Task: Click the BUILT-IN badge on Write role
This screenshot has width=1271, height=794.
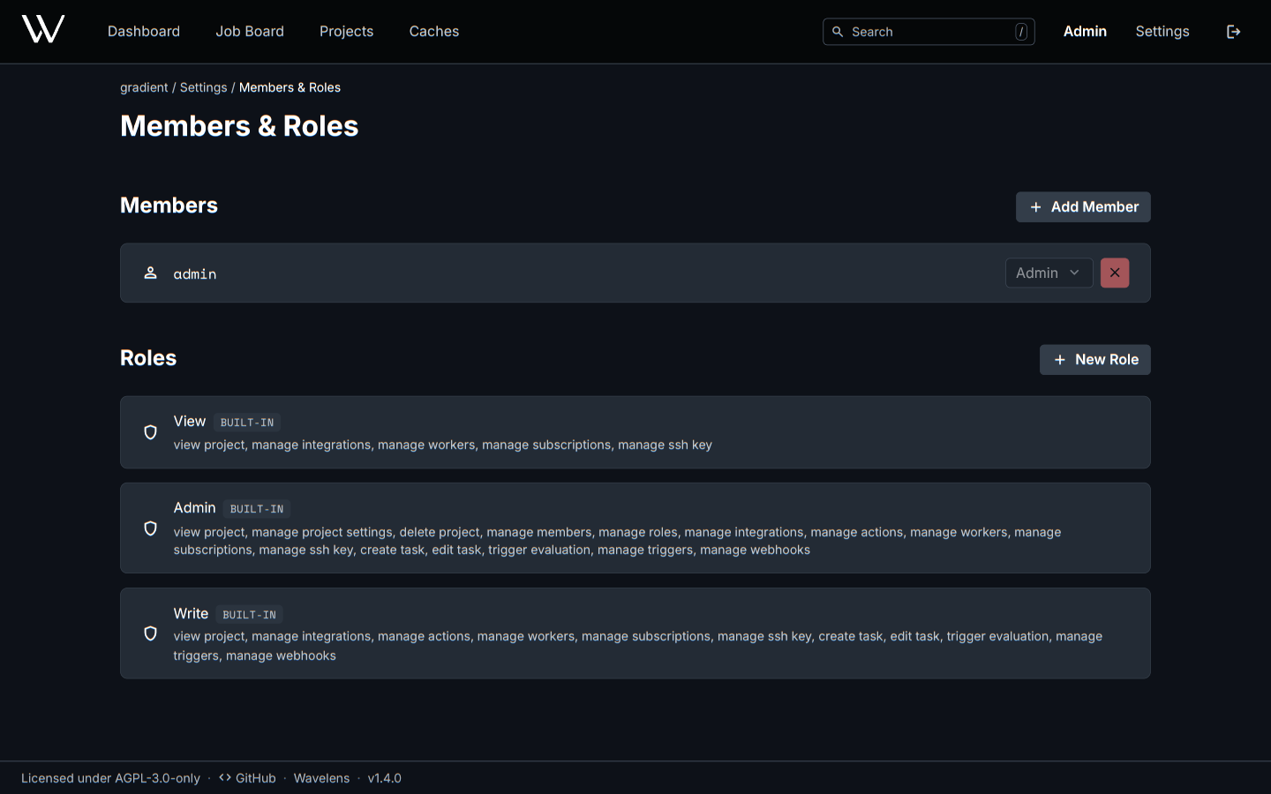Action: click(x=249, y=615)
